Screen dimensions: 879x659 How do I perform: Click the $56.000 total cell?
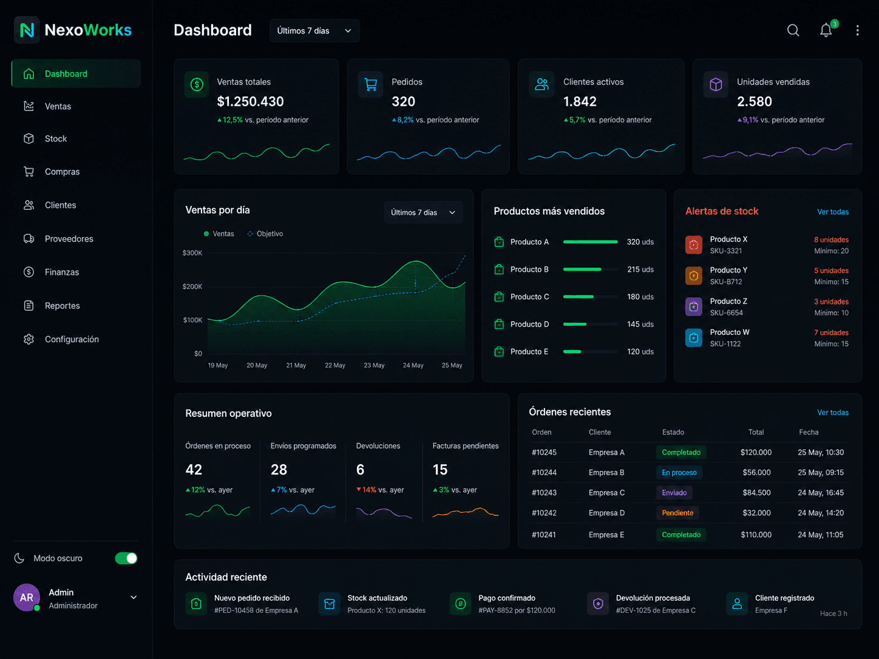[x=756, y=472]
